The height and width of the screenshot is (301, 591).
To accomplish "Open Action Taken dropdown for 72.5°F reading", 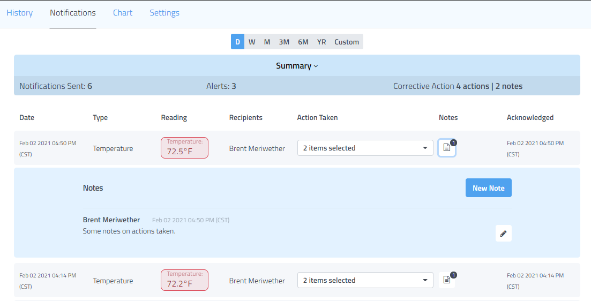I will [365, 148].
